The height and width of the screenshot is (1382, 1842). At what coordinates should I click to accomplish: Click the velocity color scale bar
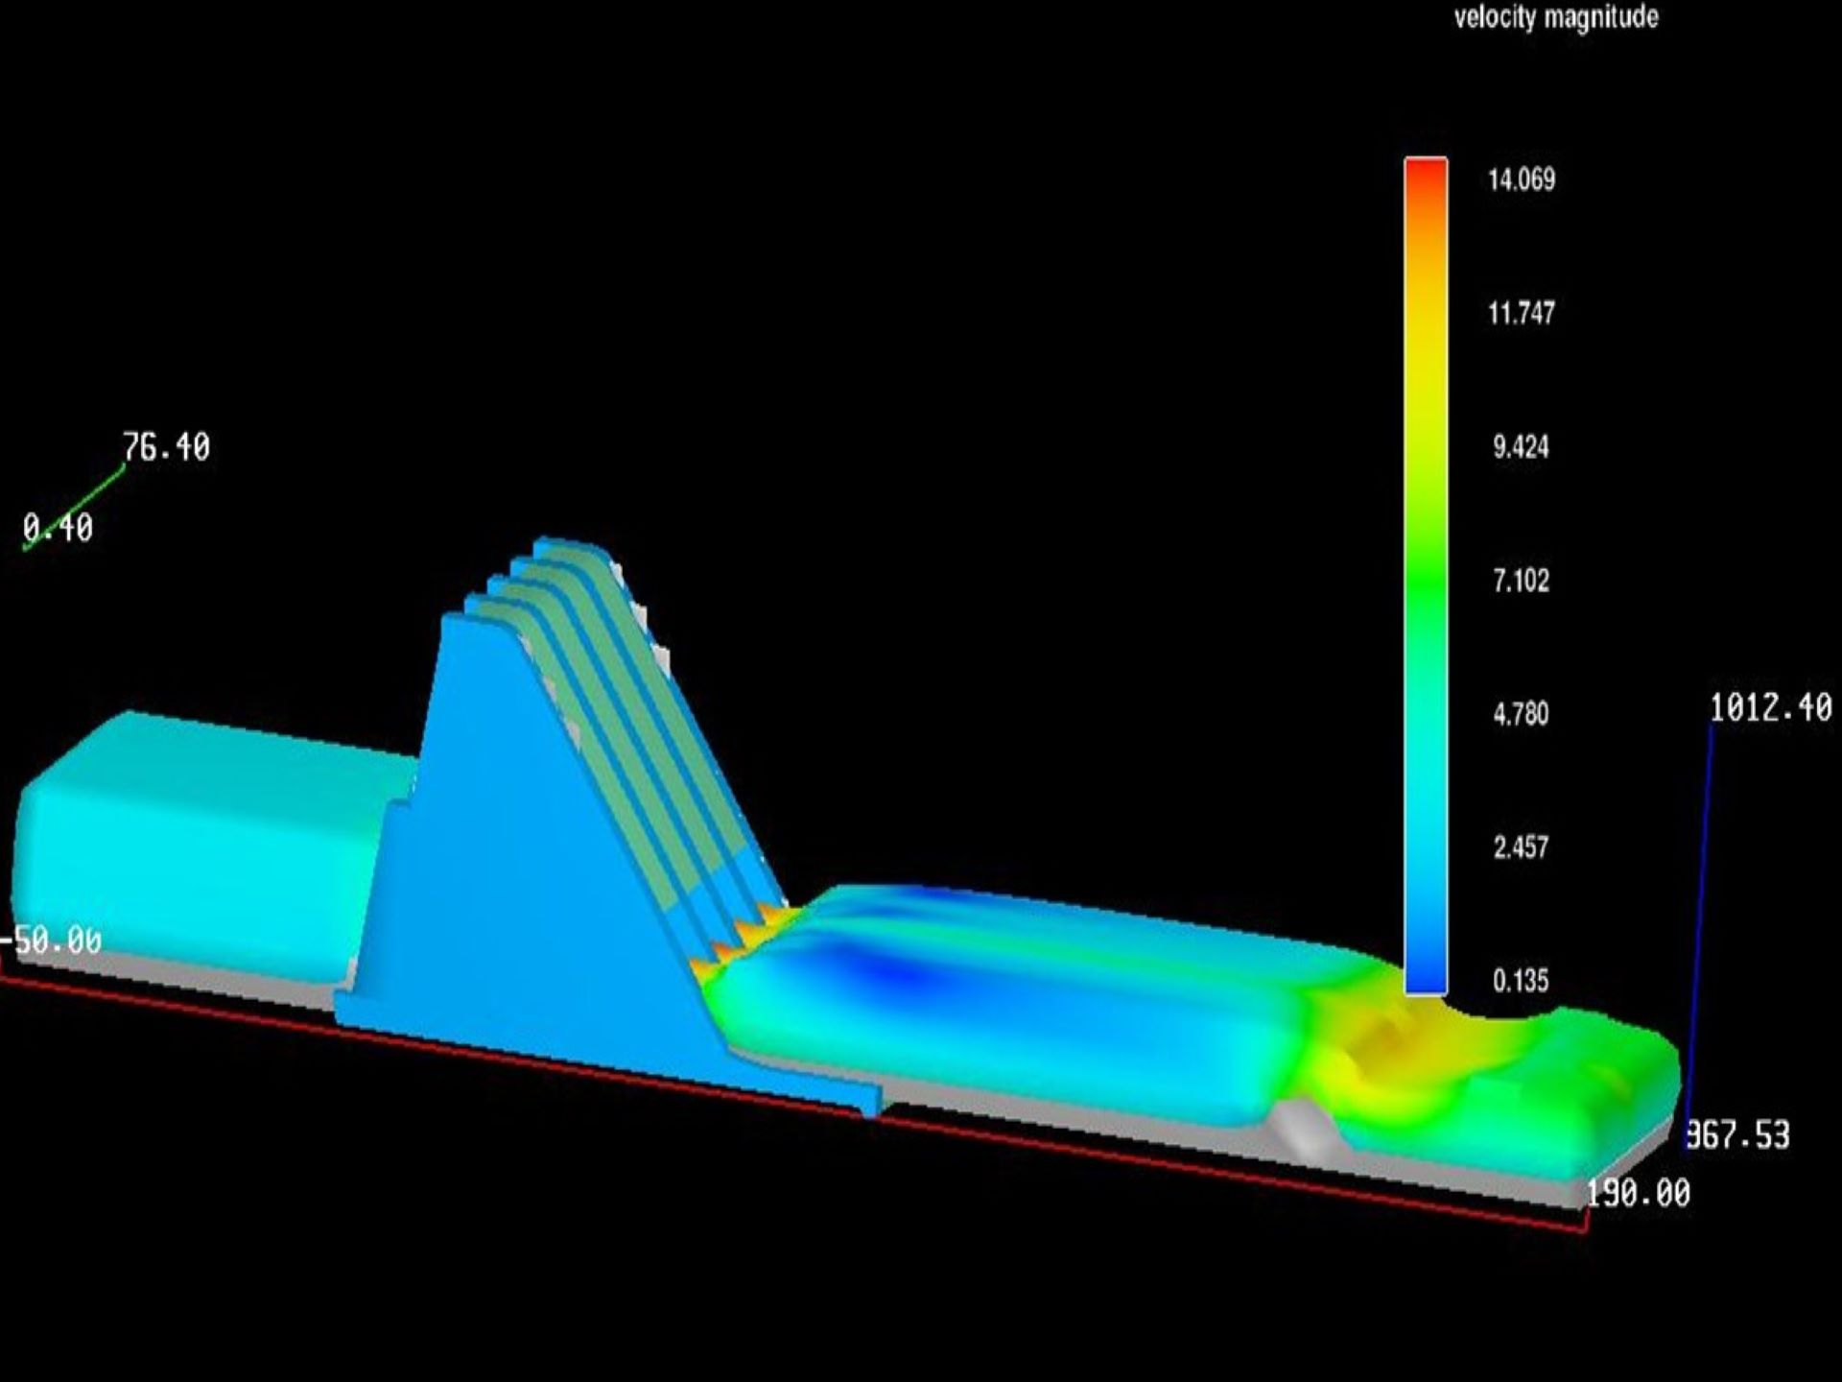(1426, 576)
